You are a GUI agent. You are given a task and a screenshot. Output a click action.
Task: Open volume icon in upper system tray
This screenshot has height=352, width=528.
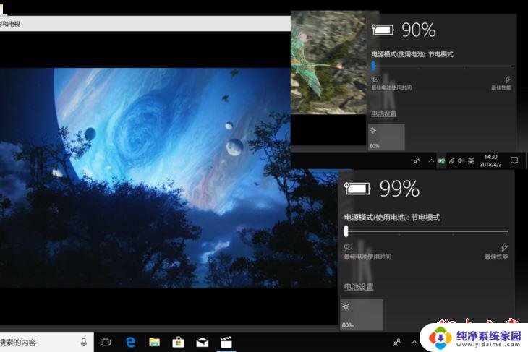461,161
